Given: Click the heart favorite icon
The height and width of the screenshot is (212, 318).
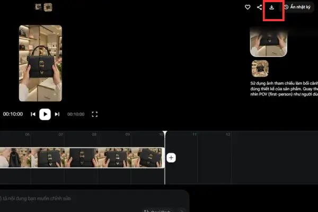Looking at the screenshot, I should tap(248, 7).
